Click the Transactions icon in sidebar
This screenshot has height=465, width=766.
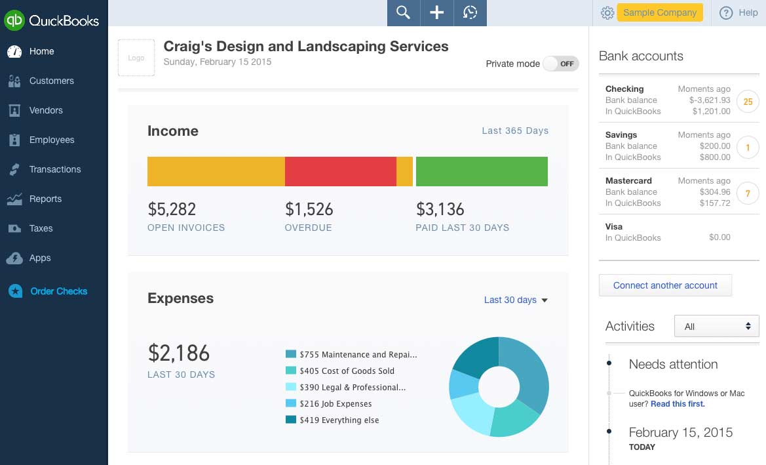14,169
